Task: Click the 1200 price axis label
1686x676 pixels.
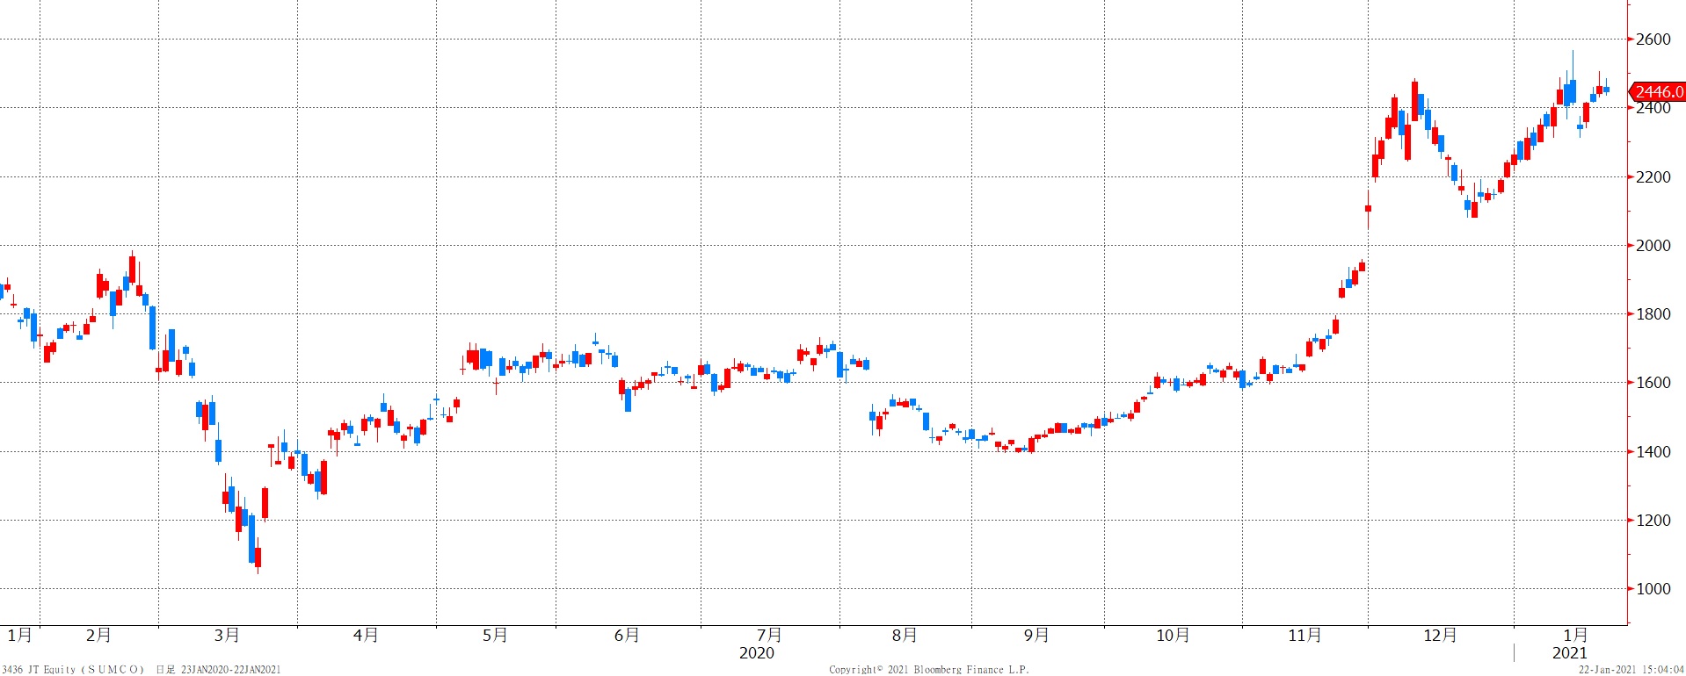Action: point(1653,521)
